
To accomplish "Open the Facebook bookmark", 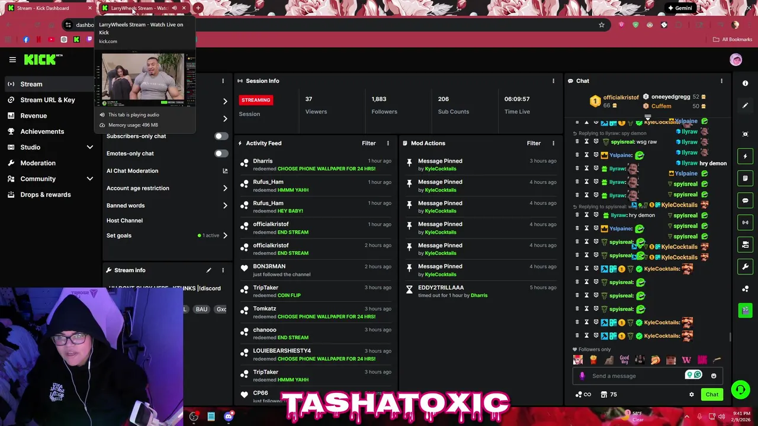I will (x=26, y=40).
